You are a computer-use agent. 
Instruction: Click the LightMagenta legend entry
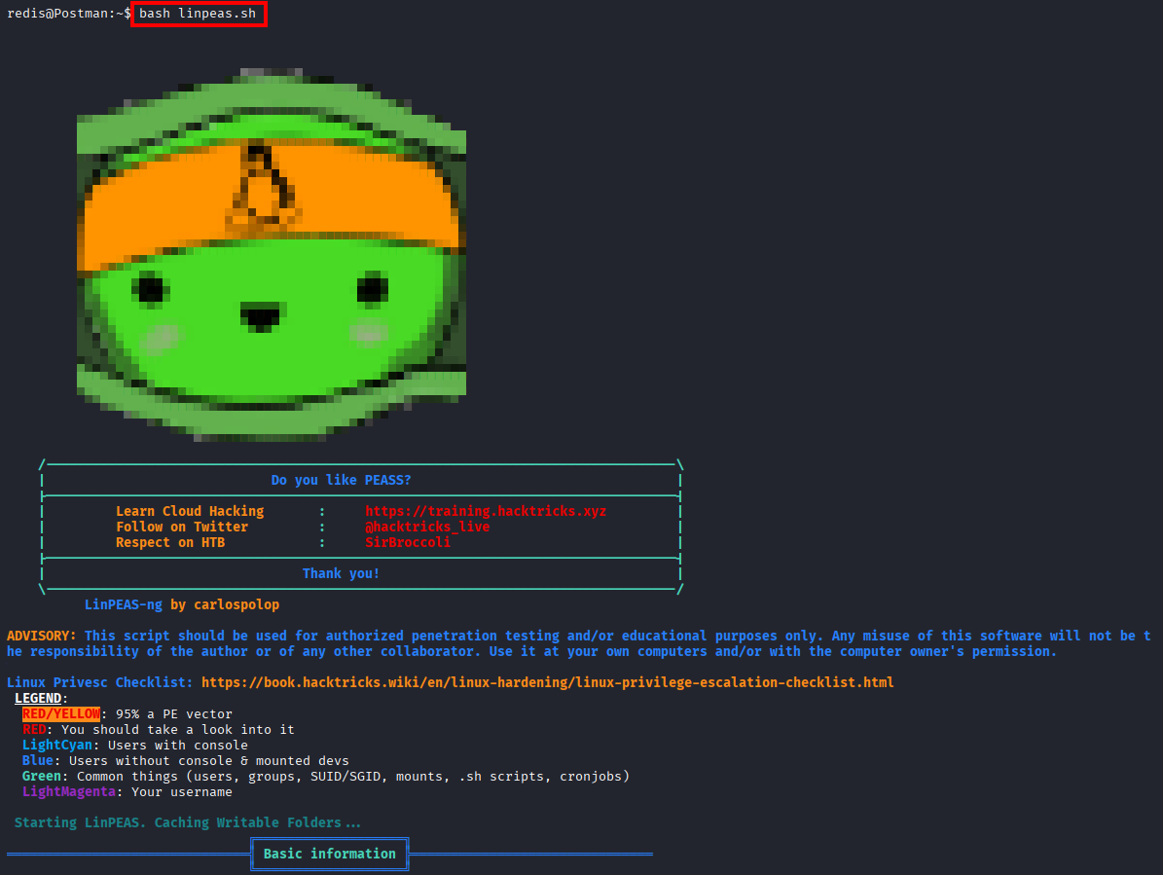click(69, 791)
